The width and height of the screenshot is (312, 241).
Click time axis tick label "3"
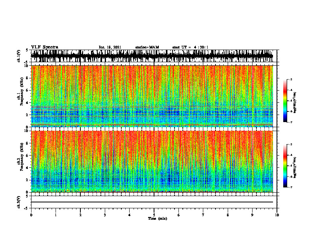[x=105, y=215]
